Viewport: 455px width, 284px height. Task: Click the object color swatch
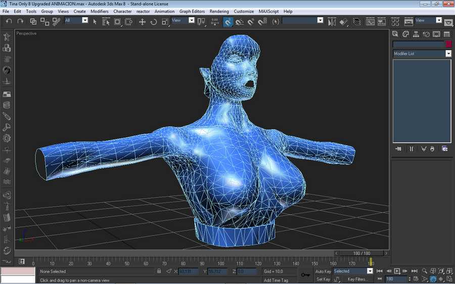448,44
